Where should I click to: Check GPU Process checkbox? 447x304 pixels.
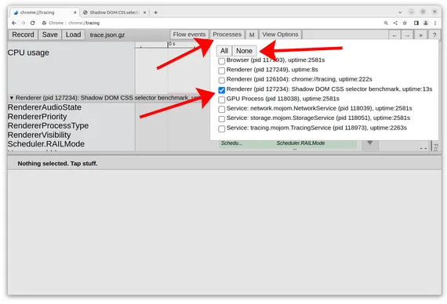[221, 100]
